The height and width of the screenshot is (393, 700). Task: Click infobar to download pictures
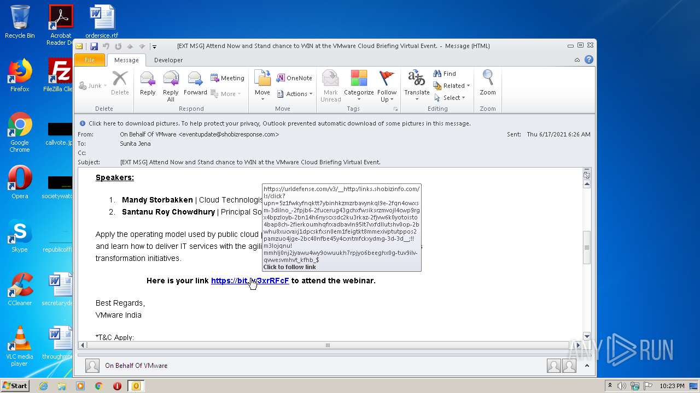[x=279, y=123]
